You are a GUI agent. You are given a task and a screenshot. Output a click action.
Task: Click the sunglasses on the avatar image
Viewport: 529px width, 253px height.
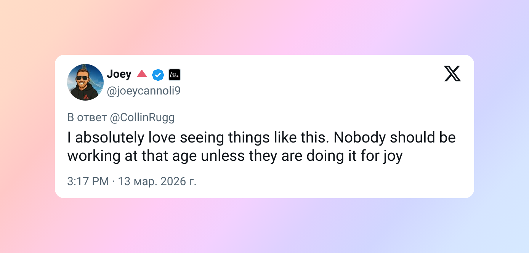(x=81, y=78)
